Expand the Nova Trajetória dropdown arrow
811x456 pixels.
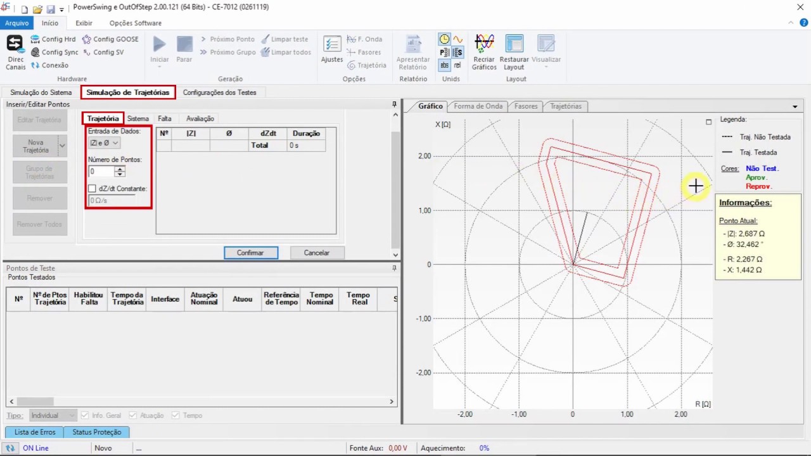(62, 146)
